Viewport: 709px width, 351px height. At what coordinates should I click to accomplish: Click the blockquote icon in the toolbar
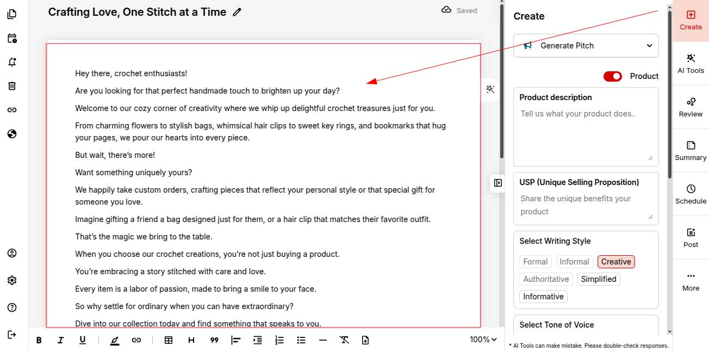(214, 340)
